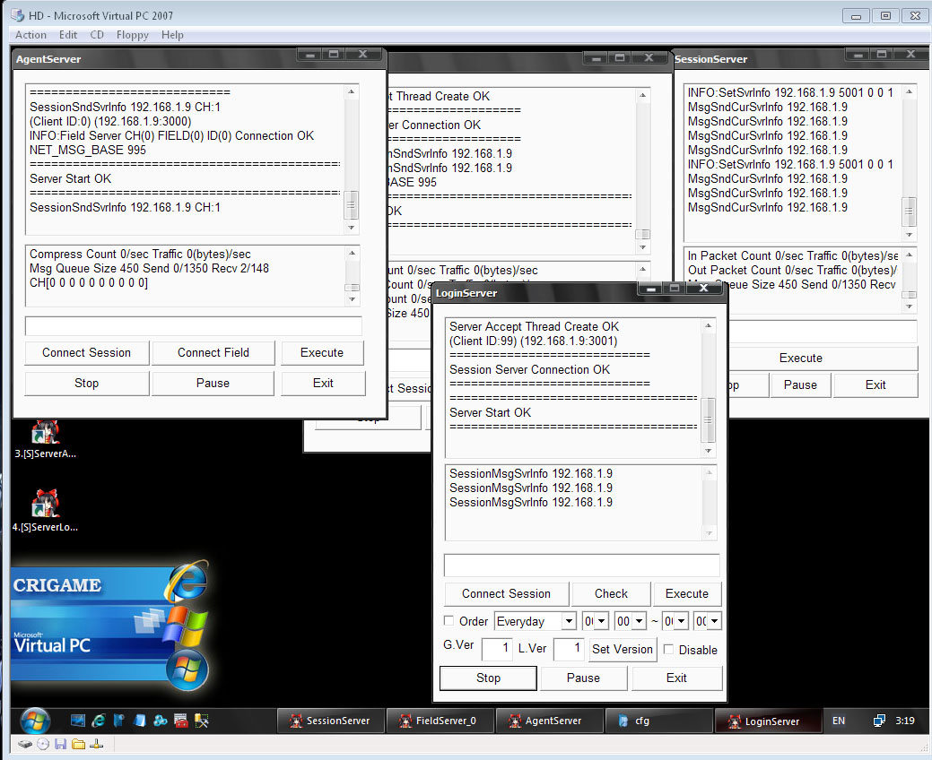Click the CD drive status icon

(43, 744)
